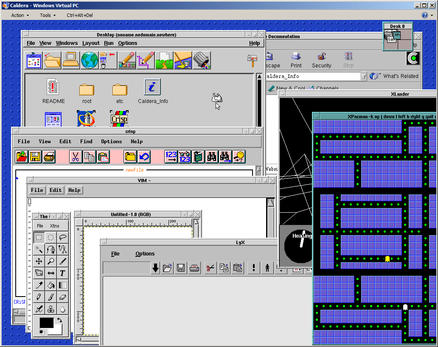Open the LyX toolbar layout combo box

tap(127, 268)
